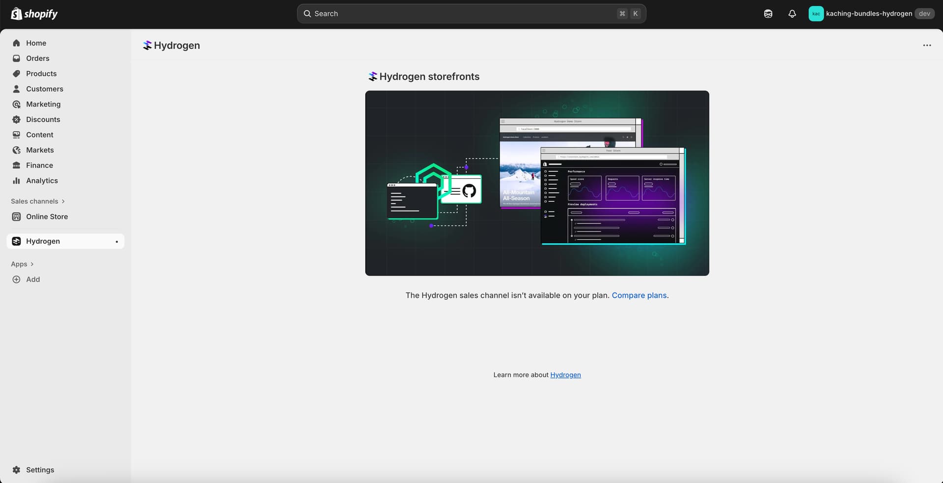Image resolution: width=943 pixels, height=483 pixels.
Task: Click the Analytics bar chart icon
Action: click(16, 181)
